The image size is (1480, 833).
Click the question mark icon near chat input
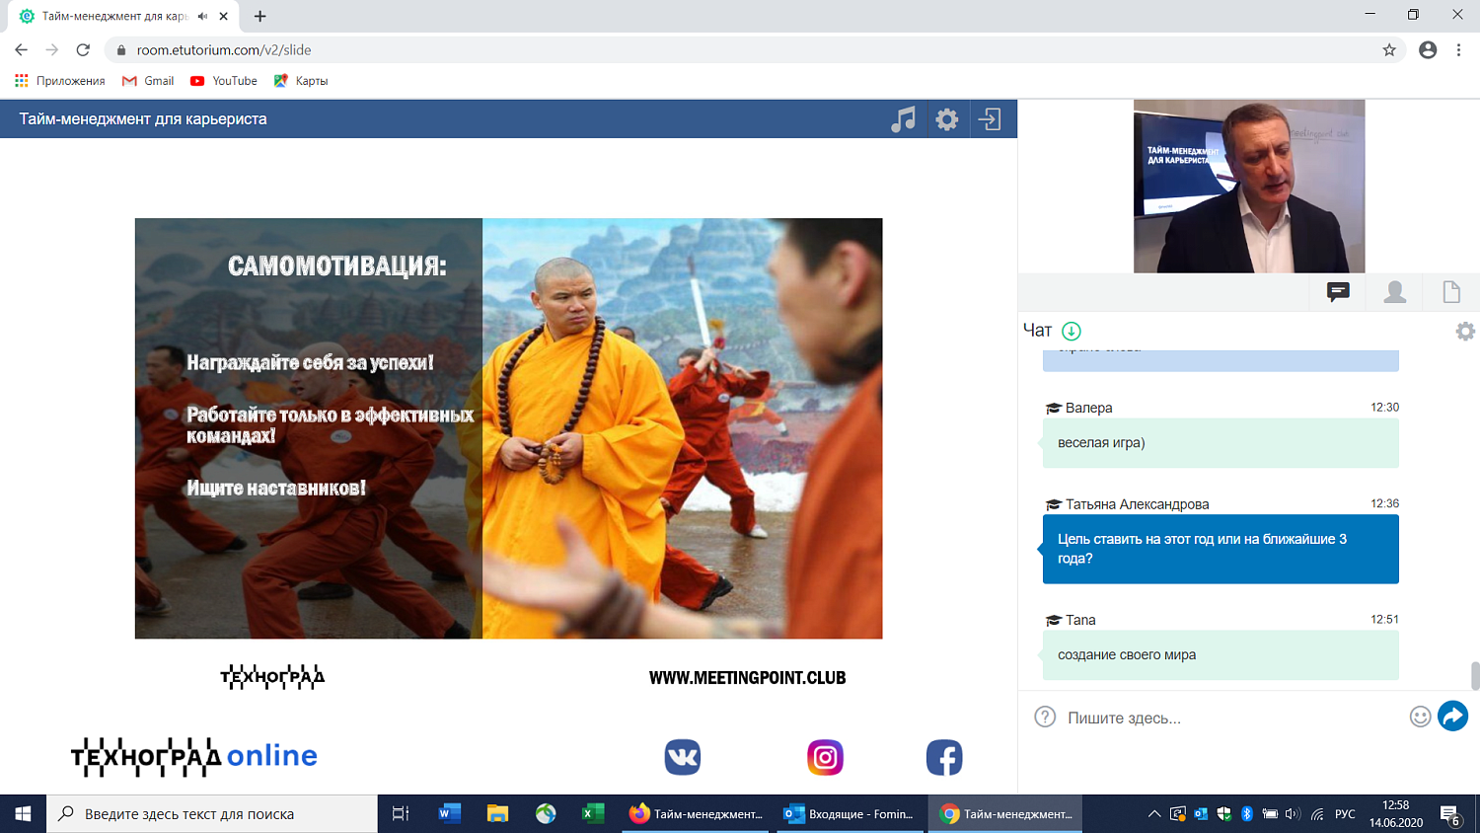point(1045,718)
